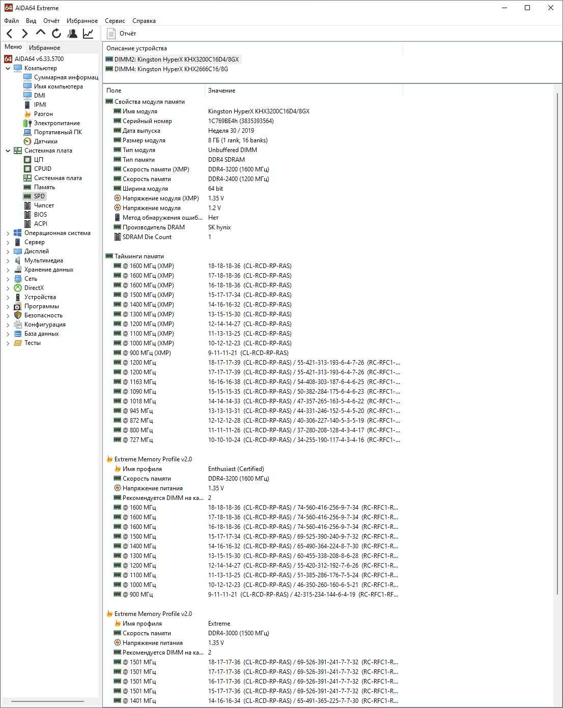Go back with the left arrow toolbar button
Image resolution: width=563 pixels, height=708 pixels.
pos(10,34)
